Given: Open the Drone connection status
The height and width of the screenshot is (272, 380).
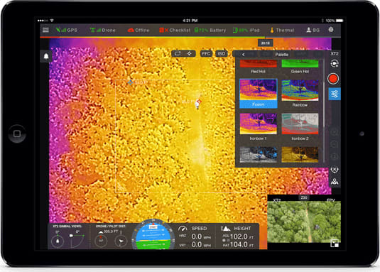Looking at the screenshot, I should [102, 30].
